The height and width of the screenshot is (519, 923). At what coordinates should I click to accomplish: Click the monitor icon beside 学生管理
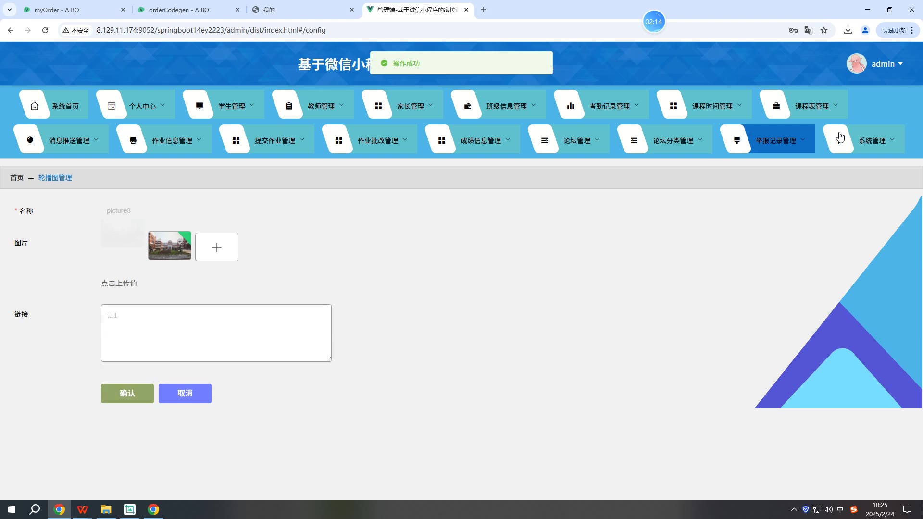click(x=200, y=106)
